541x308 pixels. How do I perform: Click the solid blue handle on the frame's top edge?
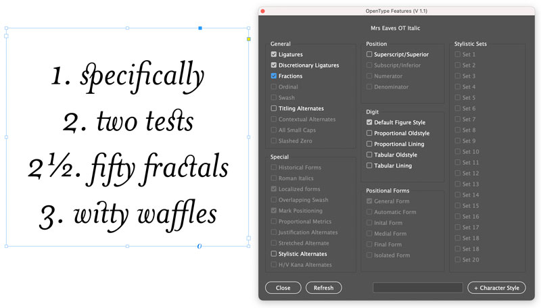[x=200, y=28]
